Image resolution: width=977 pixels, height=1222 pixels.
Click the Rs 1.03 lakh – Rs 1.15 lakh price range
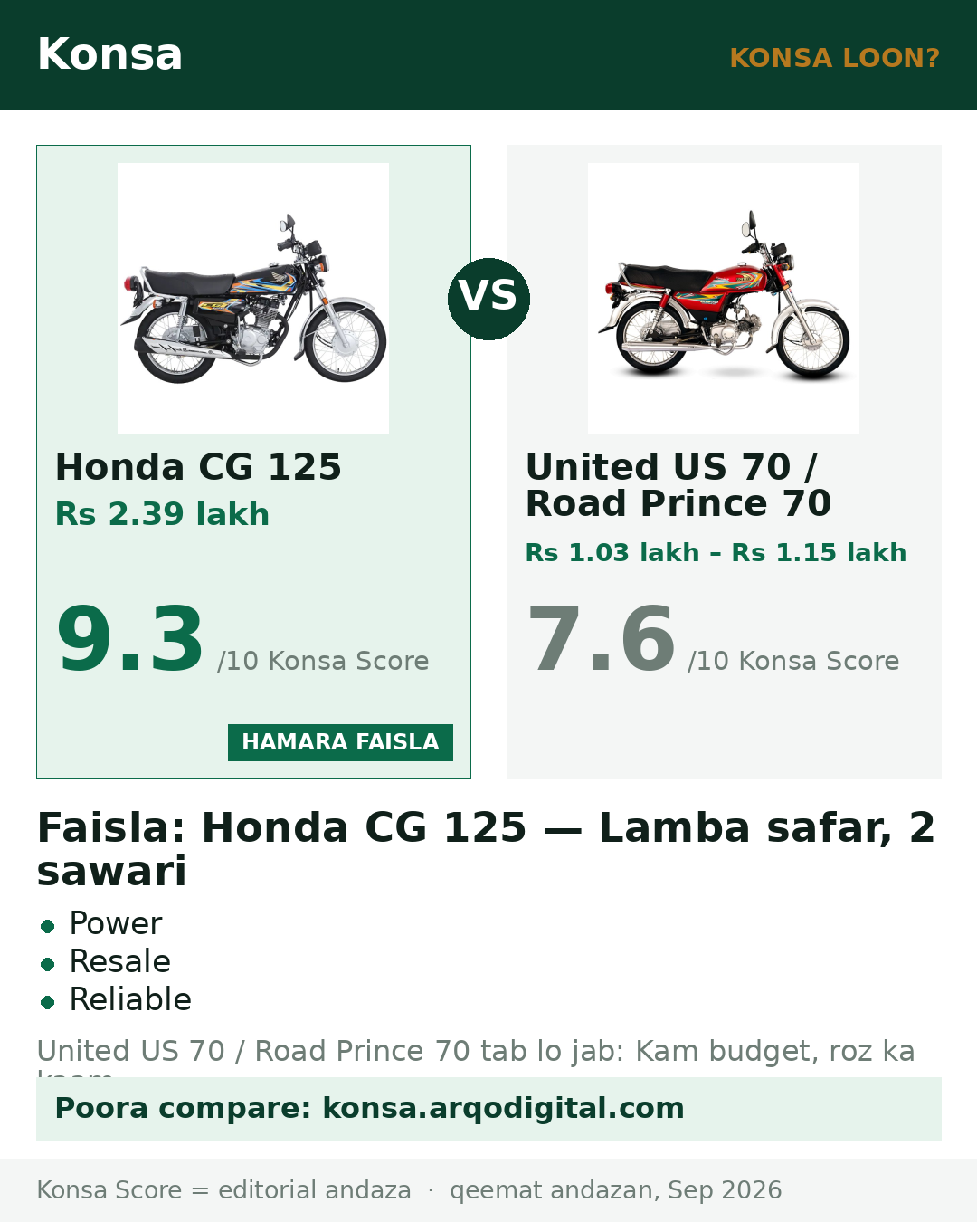[x=716, y=552]
